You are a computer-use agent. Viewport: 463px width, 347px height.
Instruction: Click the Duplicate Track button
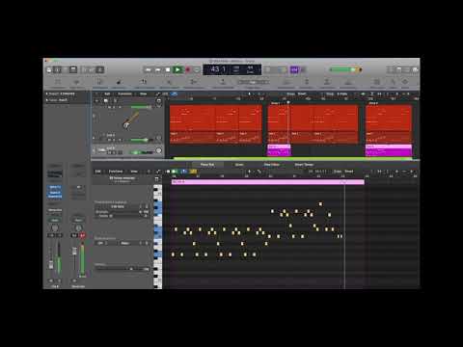pos(105,100)
